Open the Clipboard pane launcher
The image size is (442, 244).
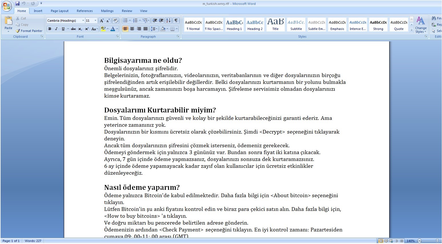pos(42,37)
